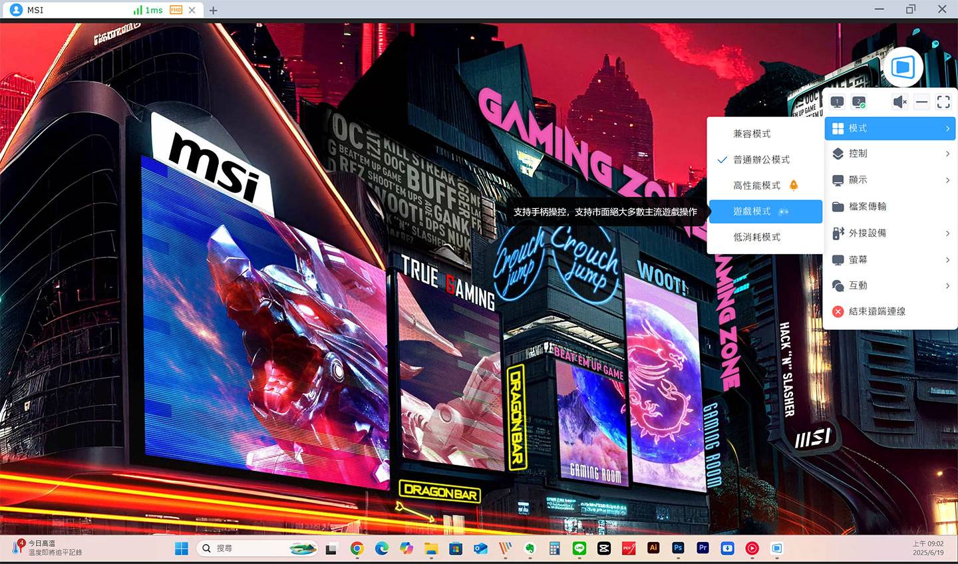Screen dimensions: 958x564
Task: Open LINE from the taskbar
Action: [579, 549]
